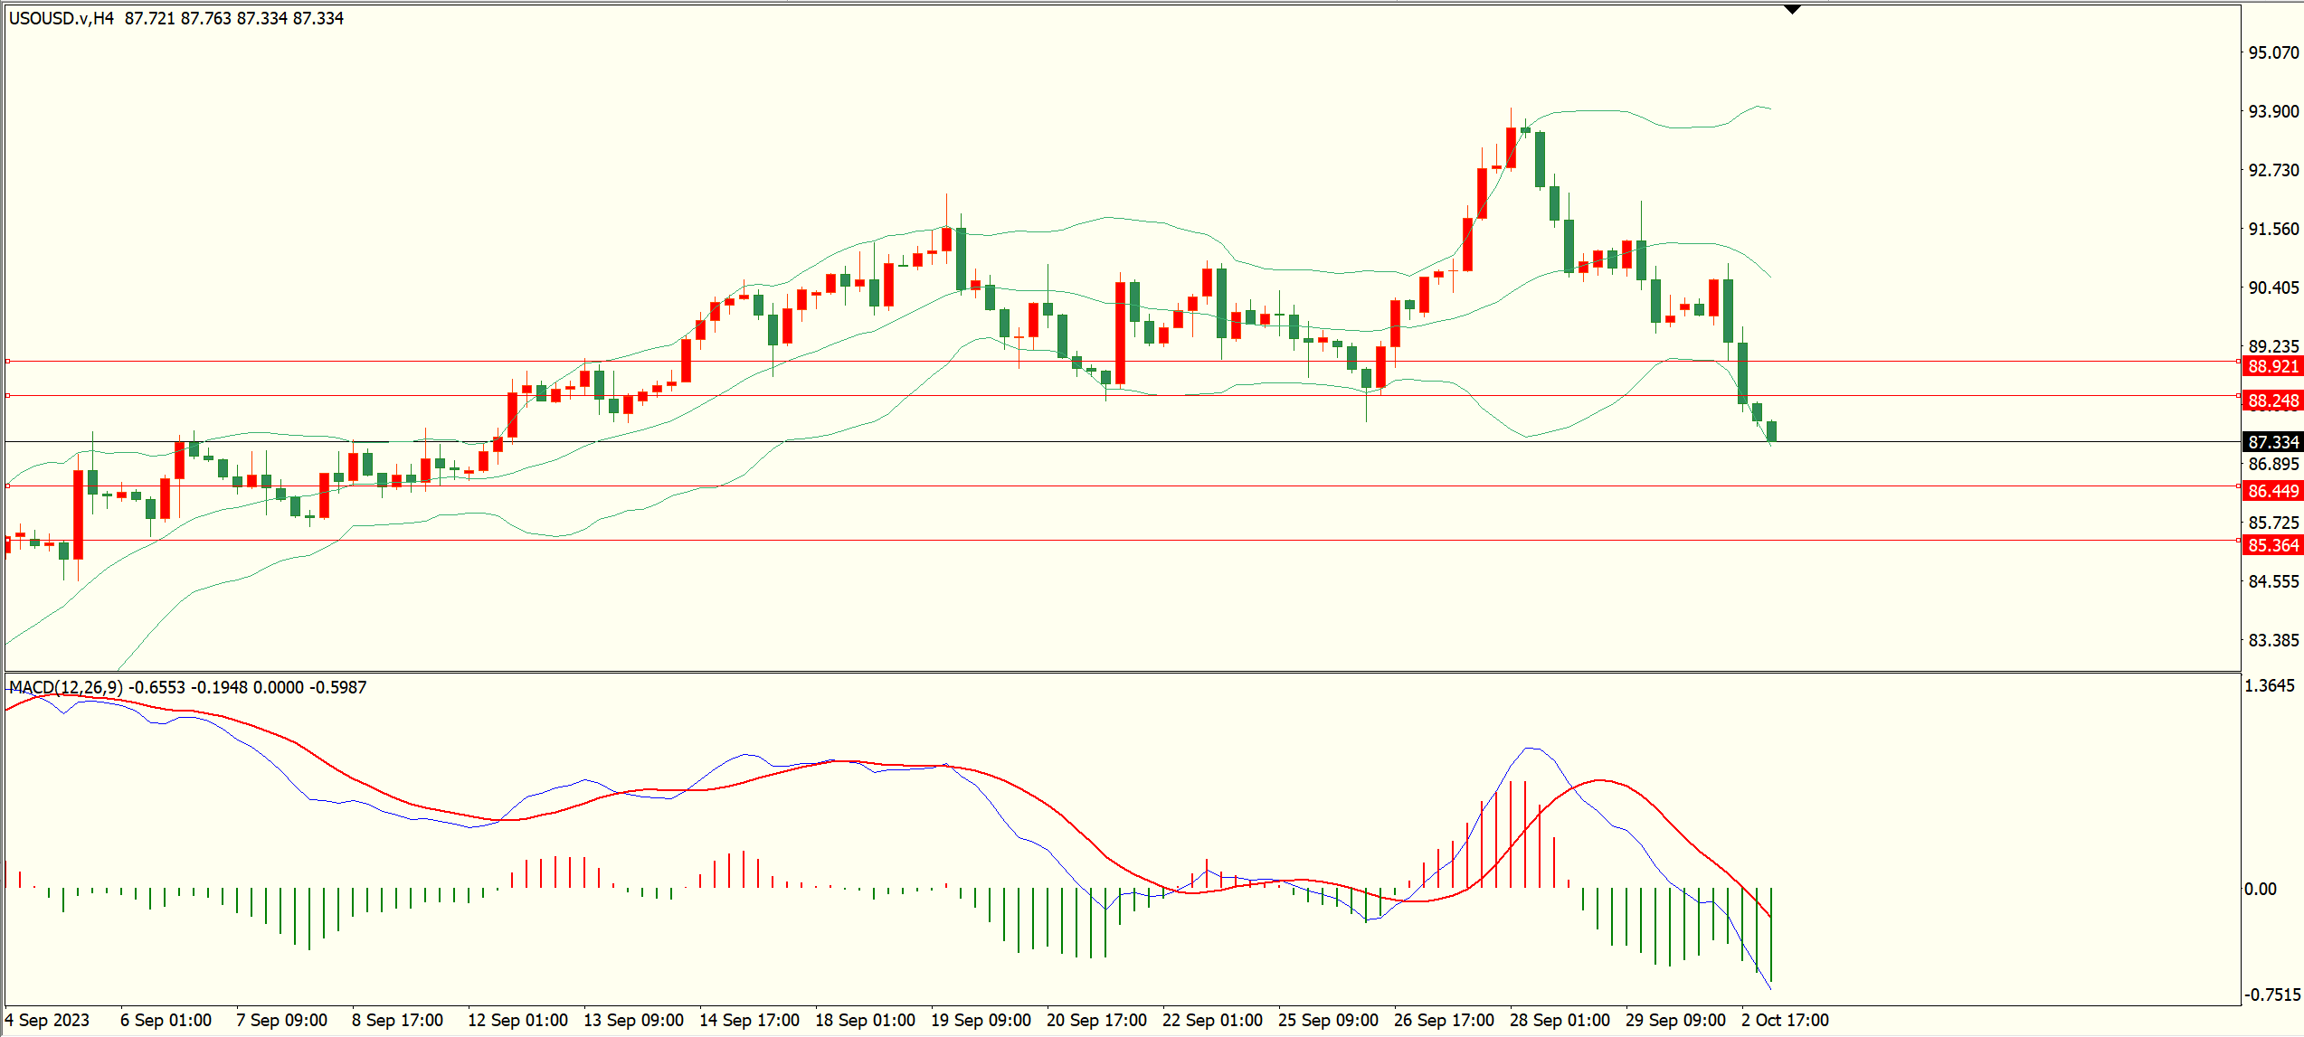
Task: Click the 2 Oct 17:00 time label
Action: (x=1785, y=1020)
